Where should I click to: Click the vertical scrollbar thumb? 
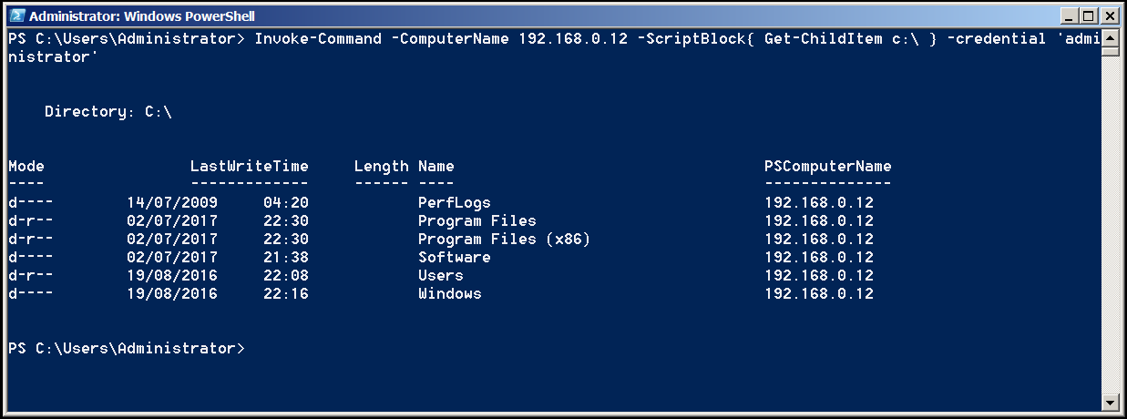1110,52
